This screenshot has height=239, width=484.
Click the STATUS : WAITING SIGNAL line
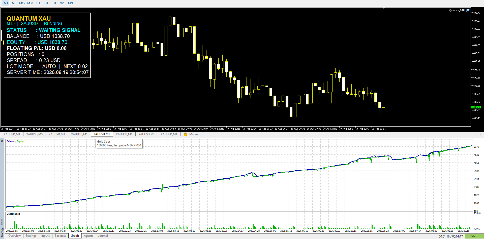click(43, 30)
